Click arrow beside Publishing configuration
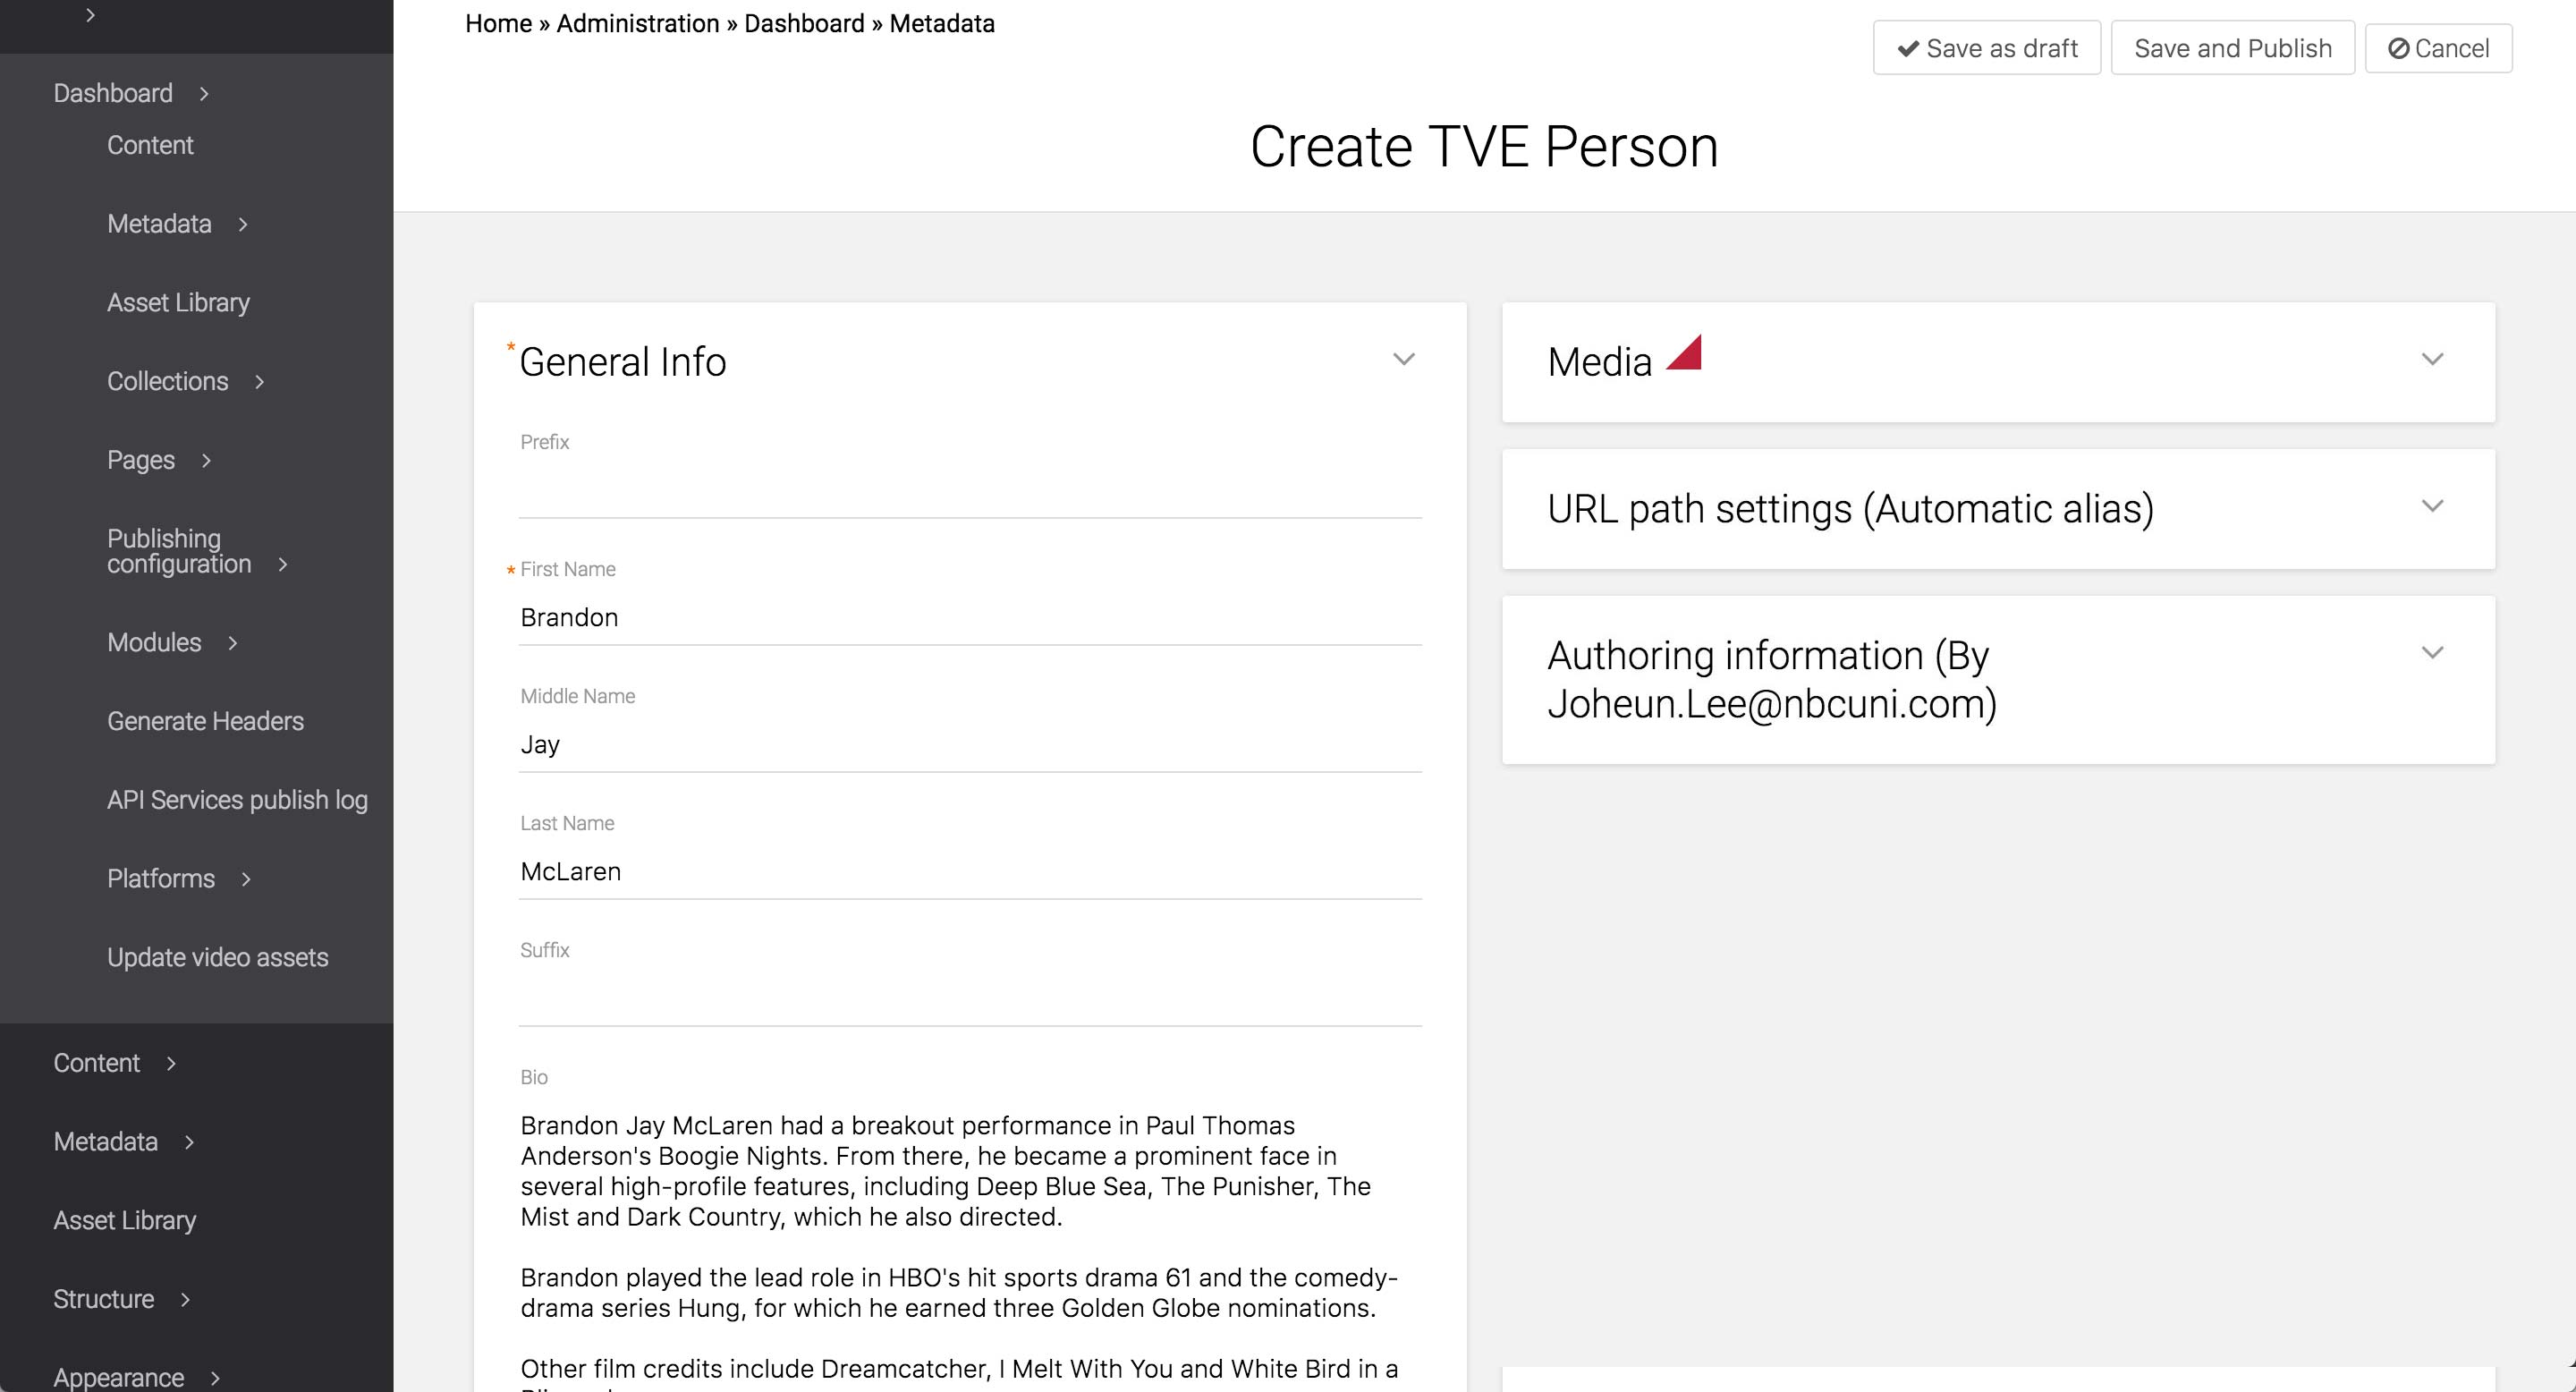The height and width of the screenshot is (1392, 2576). click(283, 565)
